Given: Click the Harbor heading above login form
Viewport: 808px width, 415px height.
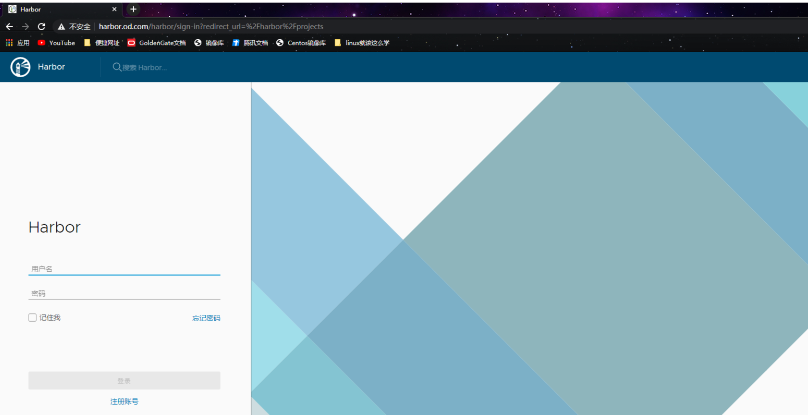Looking at the screenshot, I should (x=55, y=227).
